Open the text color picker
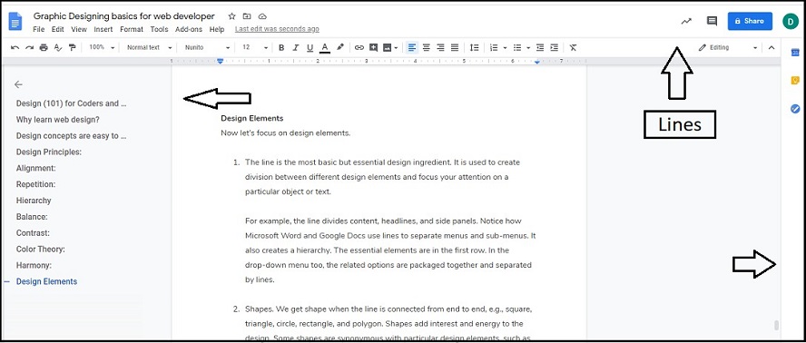This screenshot has height=343, width=806. (324, 48)
